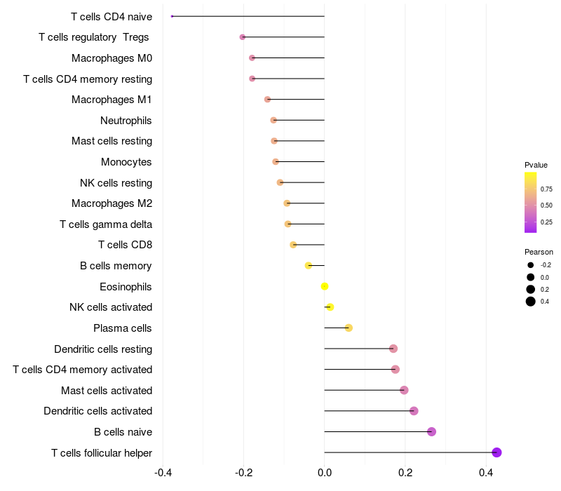The width and height of the screenshot is (561, 491).
Task: Select the B cells naive lollipop dot
Action: (431, 431)
